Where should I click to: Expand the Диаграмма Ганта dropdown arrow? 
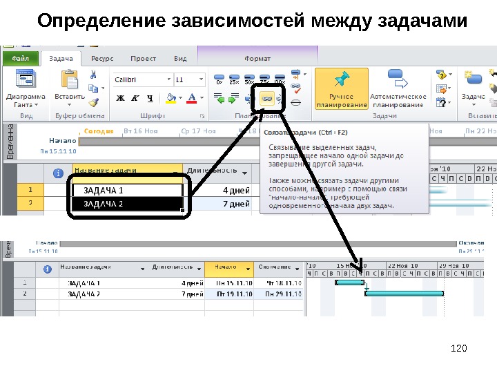point(36,105)
